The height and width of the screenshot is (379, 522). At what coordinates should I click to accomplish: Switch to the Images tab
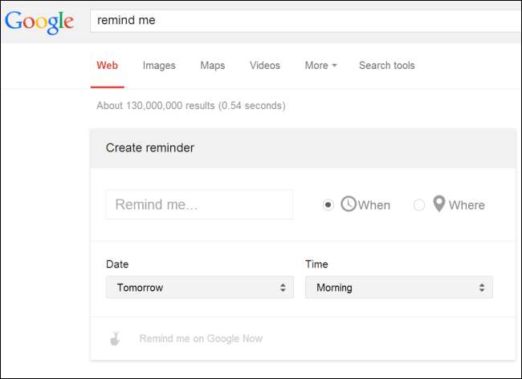point(159,66)
